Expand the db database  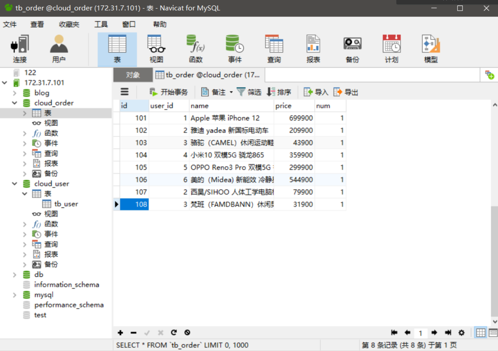pos(15,274)
